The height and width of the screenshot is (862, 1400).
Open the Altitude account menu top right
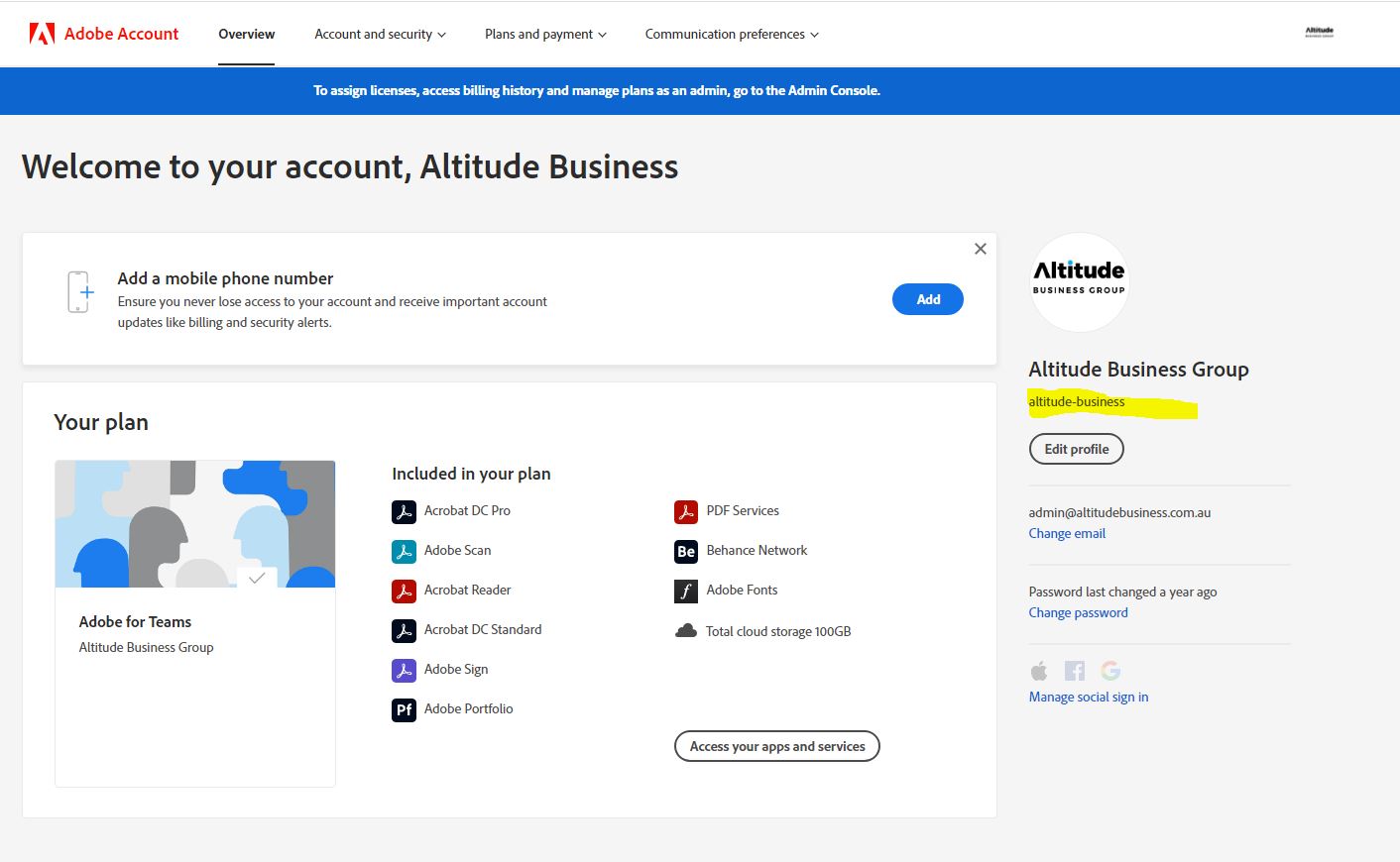pyautogui.click(x=1319, y=32)
